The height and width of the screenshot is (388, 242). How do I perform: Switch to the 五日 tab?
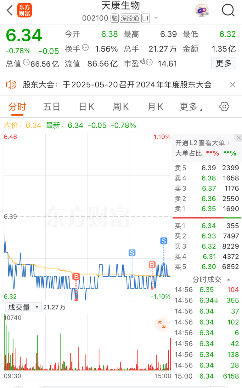(52, 107)
